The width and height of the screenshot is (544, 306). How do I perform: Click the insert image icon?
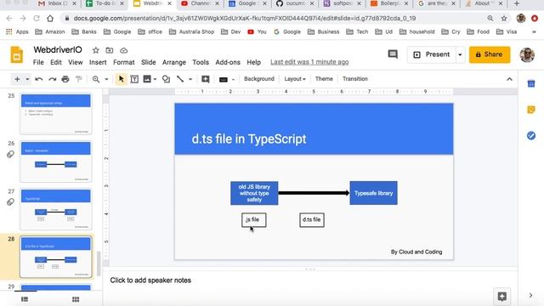pos(147,79)
